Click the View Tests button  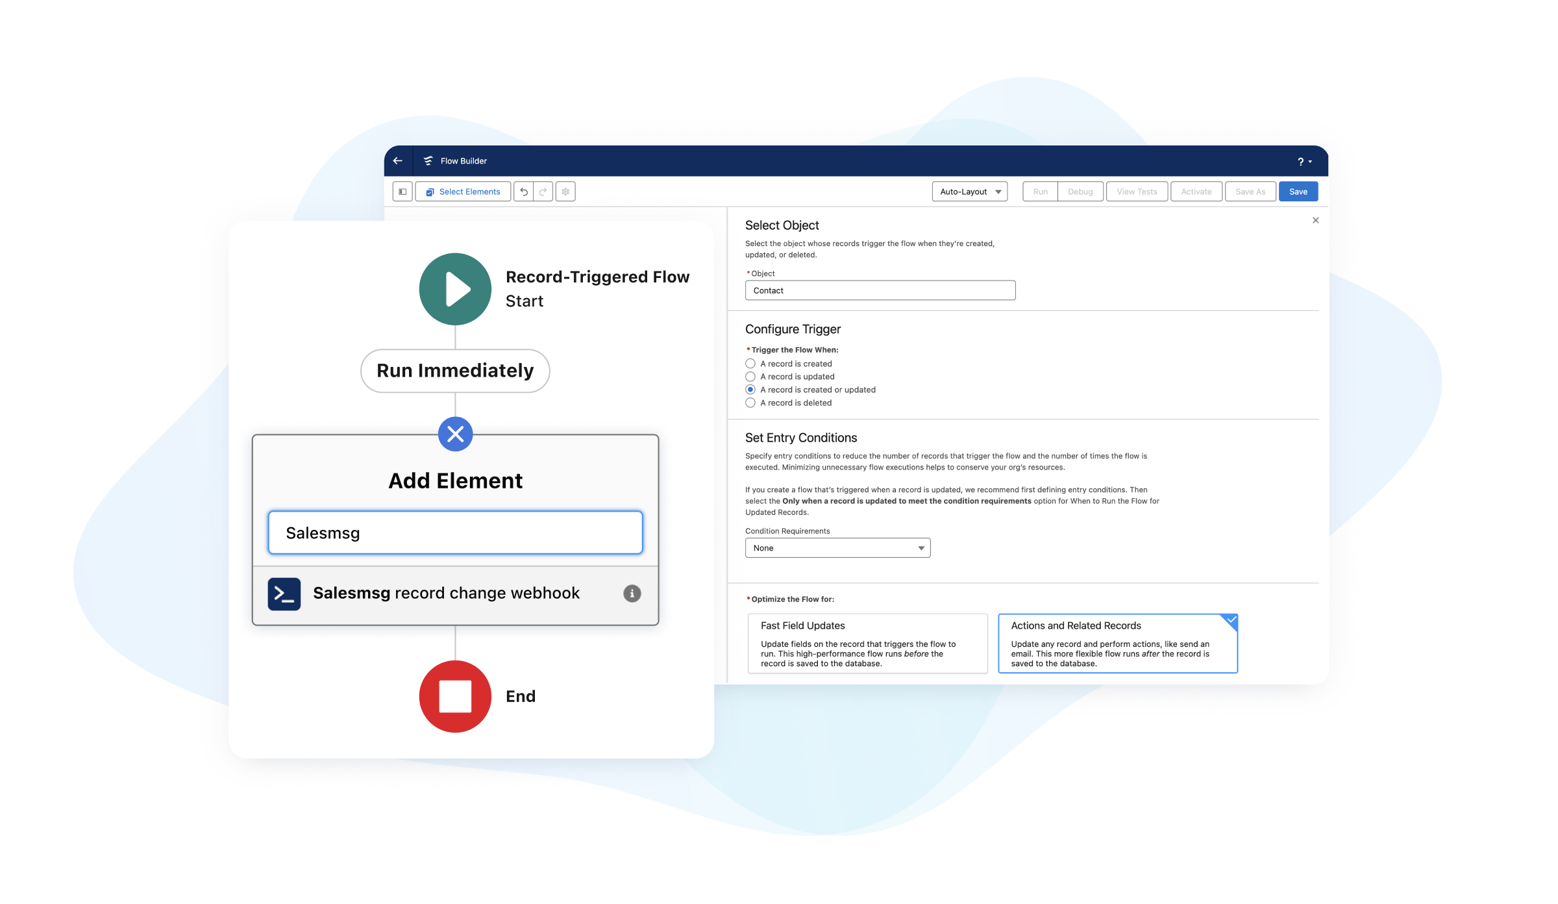tap(1137, 192)
